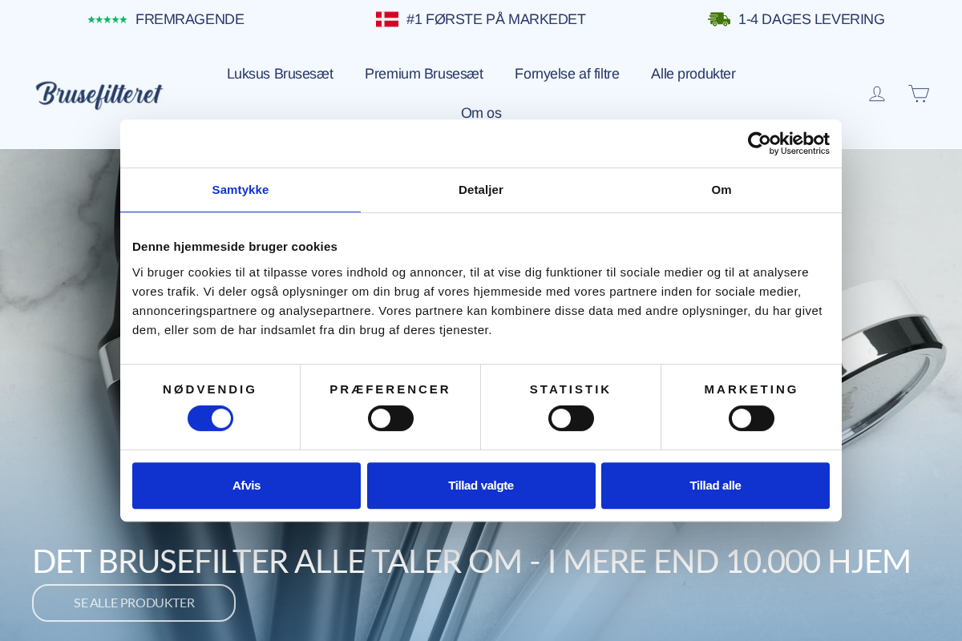Switch to the Om tab

(721, 190)
